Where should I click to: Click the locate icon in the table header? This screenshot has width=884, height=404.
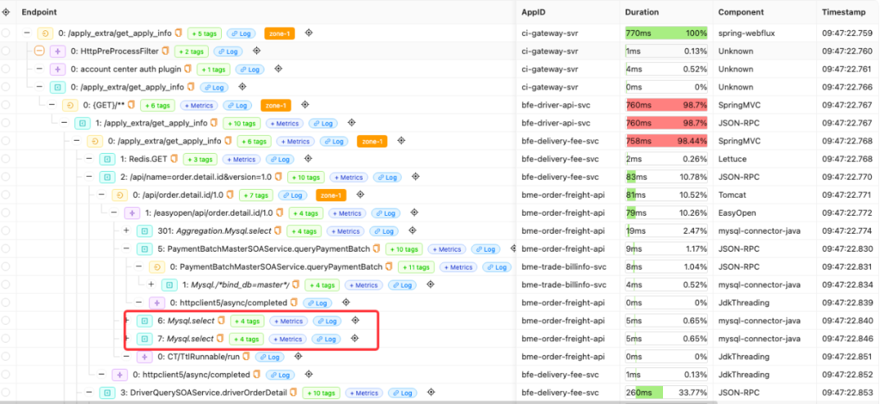(6, 11)
